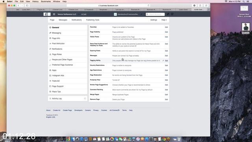Open the Notifications tab in the page nav
The height and width of the screenshot is (142, 252).
(77, 20)
